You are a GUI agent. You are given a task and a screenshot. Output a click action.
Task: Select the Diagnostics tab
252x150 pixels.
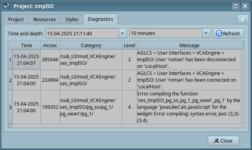100,19
